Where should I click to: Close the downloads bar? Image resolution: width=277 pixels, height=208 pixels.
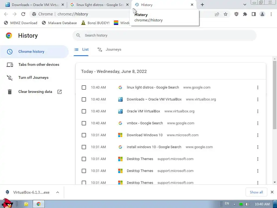click(x=272, y=192)
